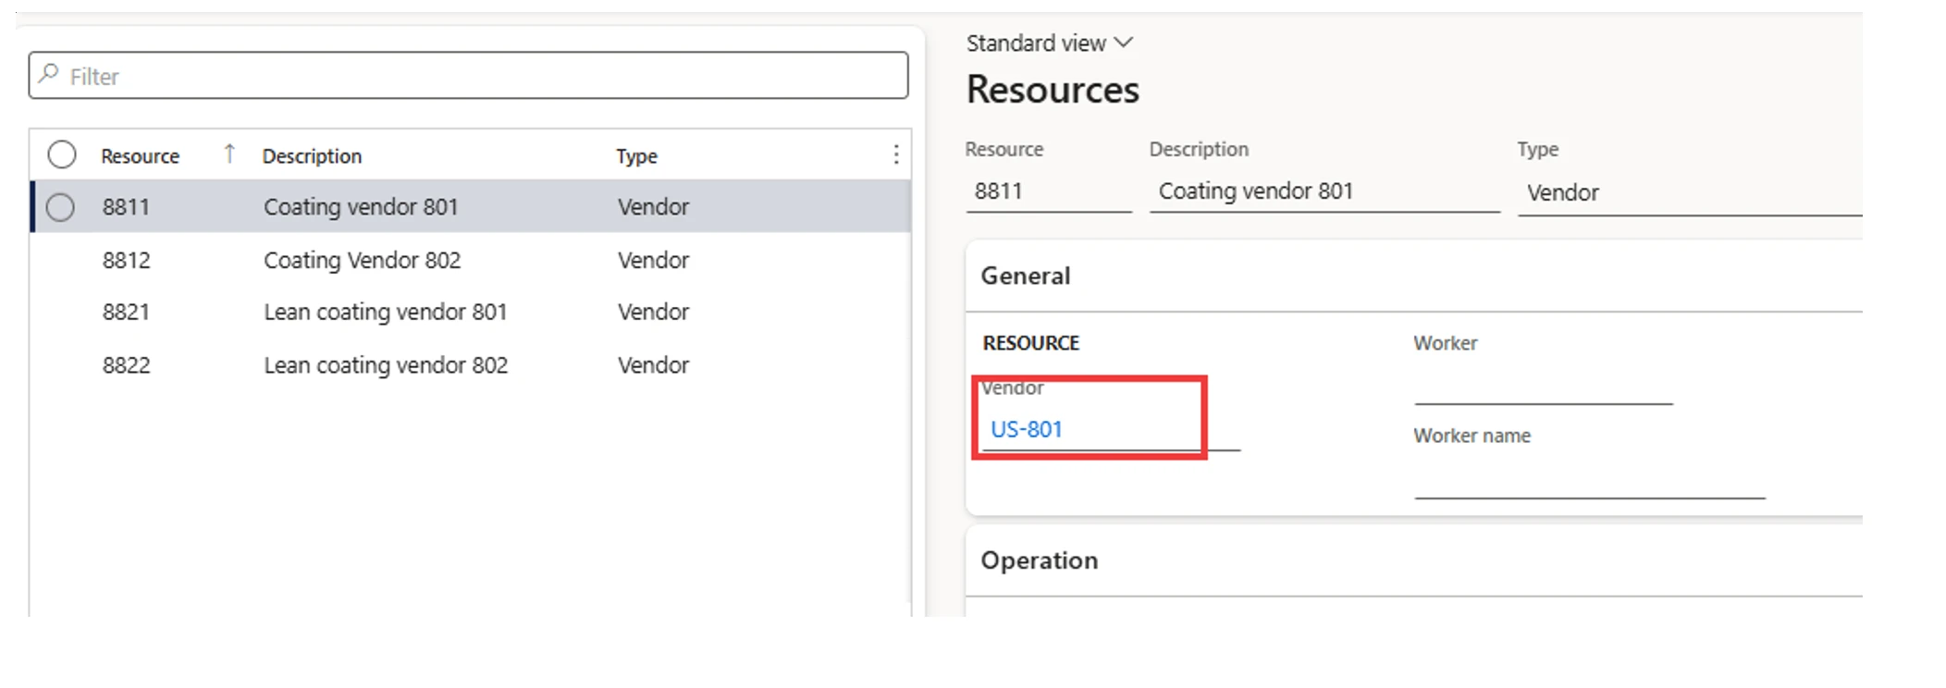Screen dimensions: 1946x688
Task: Type in the Filter search field
Action: (481, 76)
